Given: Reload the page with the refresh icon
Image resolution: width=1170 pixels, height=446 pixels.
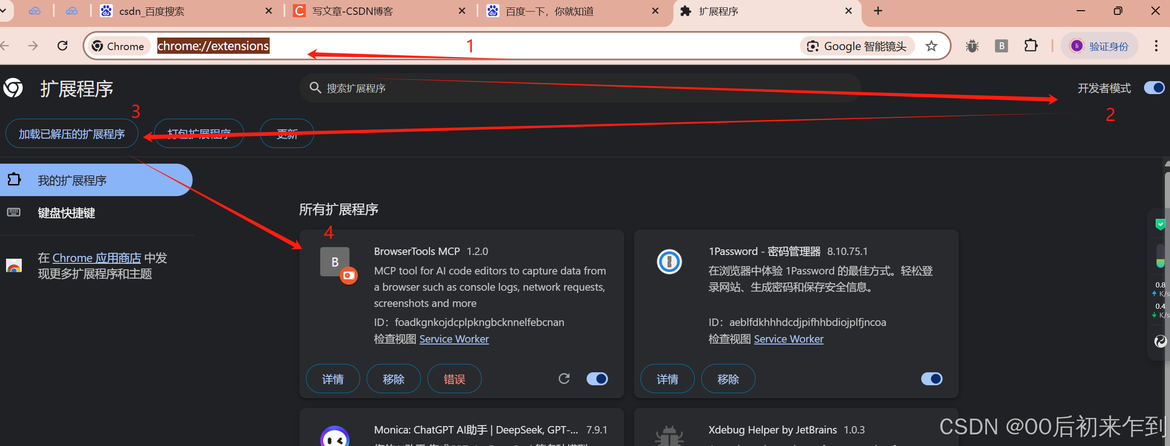Looking at the screenshot, I should 62,45.
